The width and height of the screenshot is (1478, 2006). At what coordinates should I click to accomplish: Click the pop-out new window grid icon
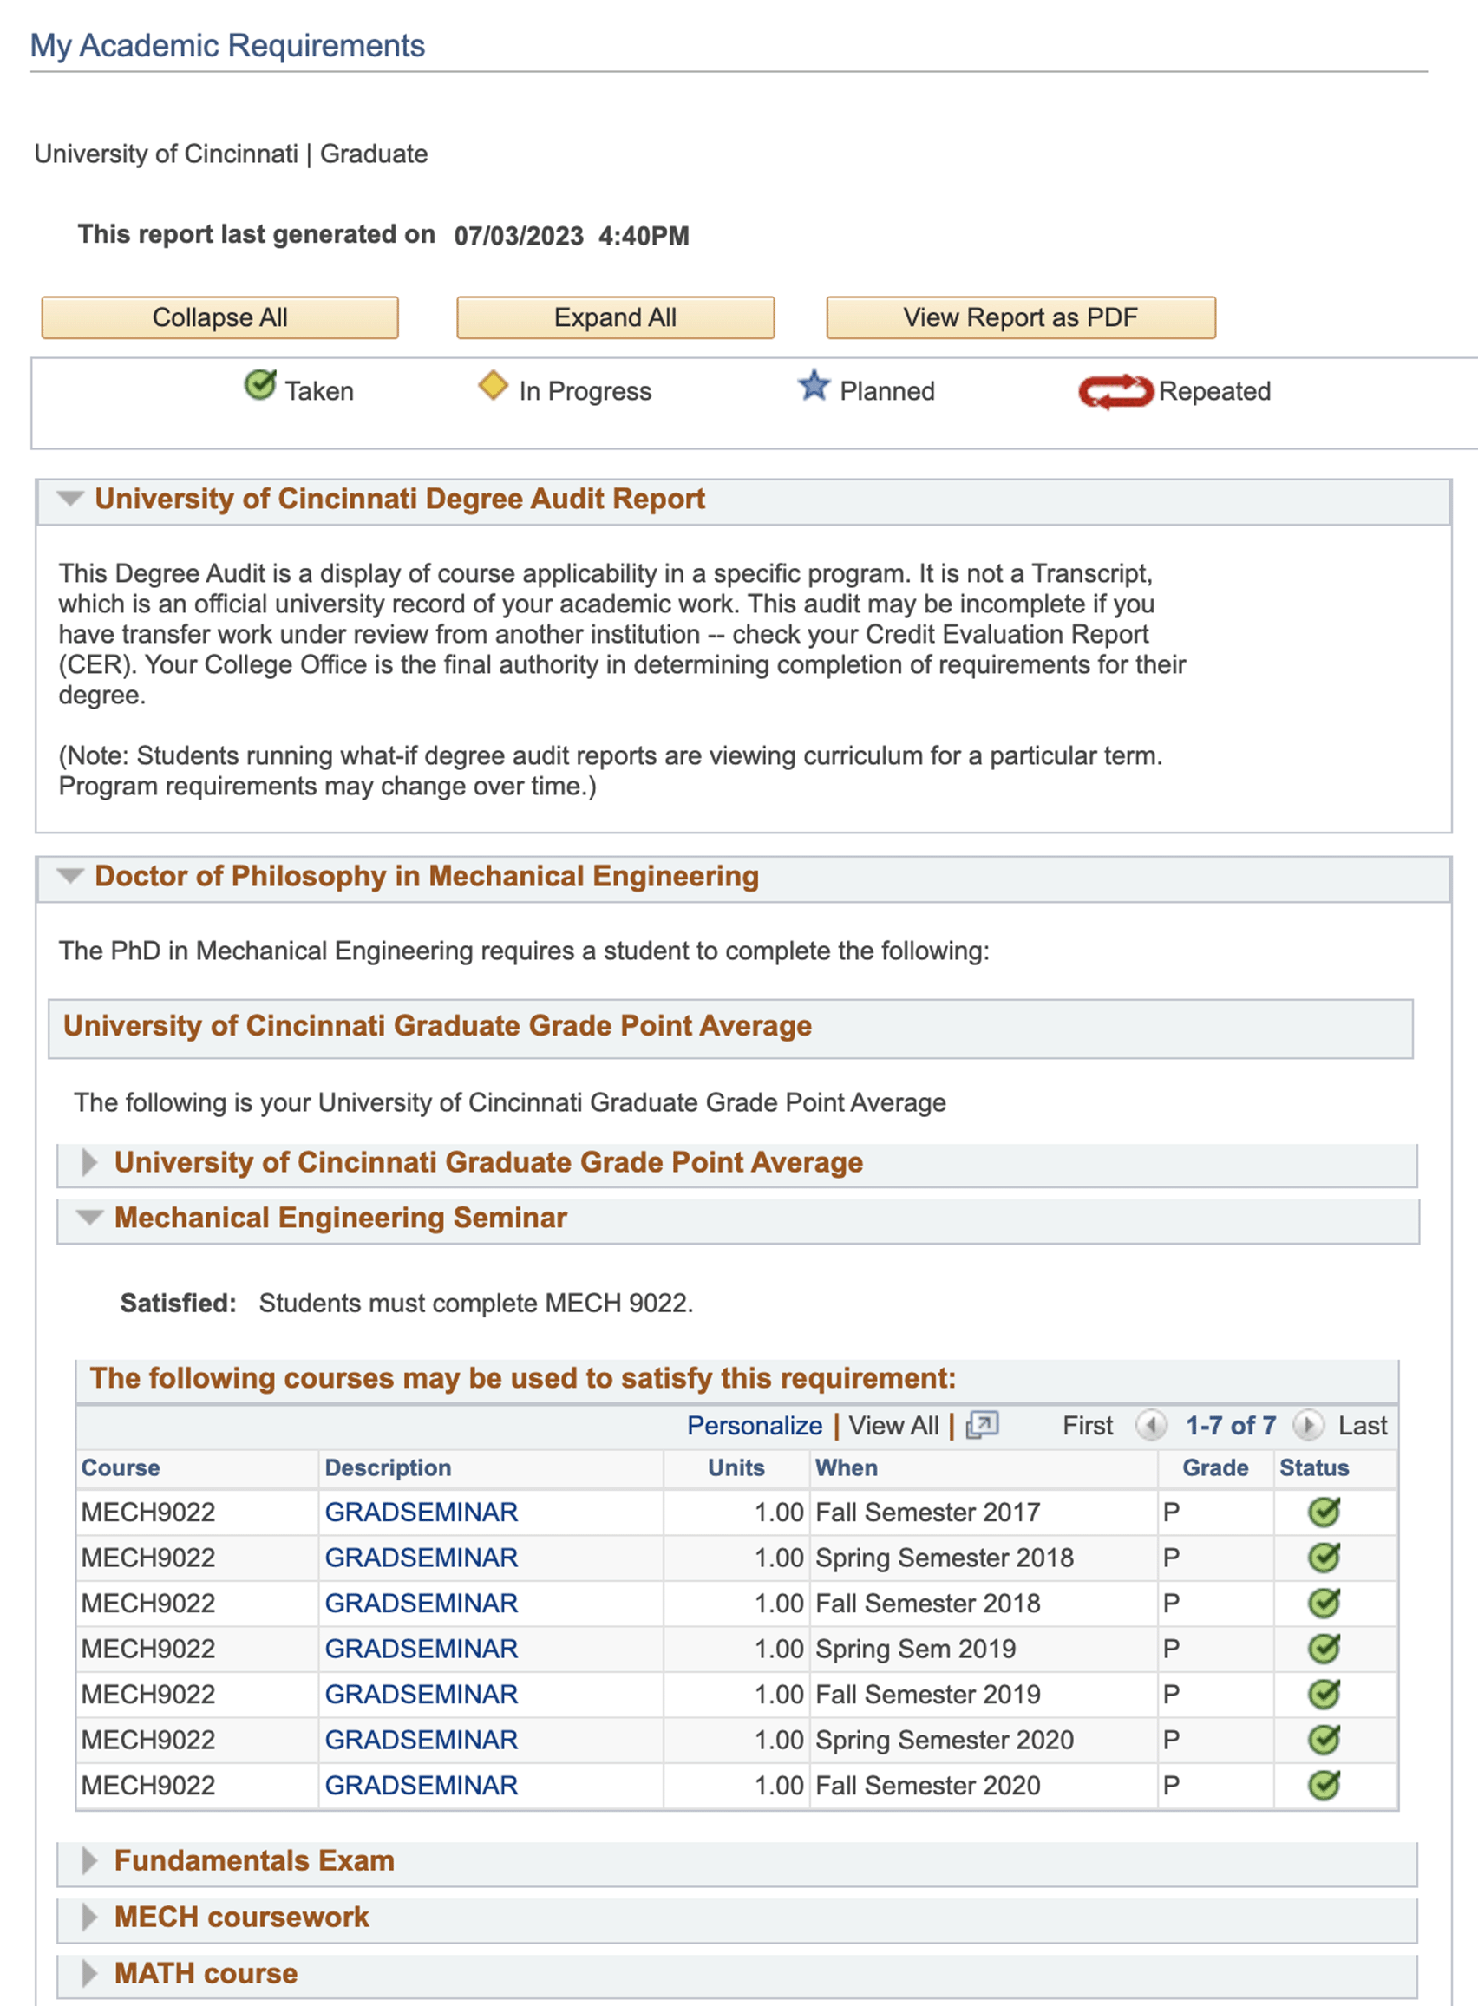click(982, 1424)
